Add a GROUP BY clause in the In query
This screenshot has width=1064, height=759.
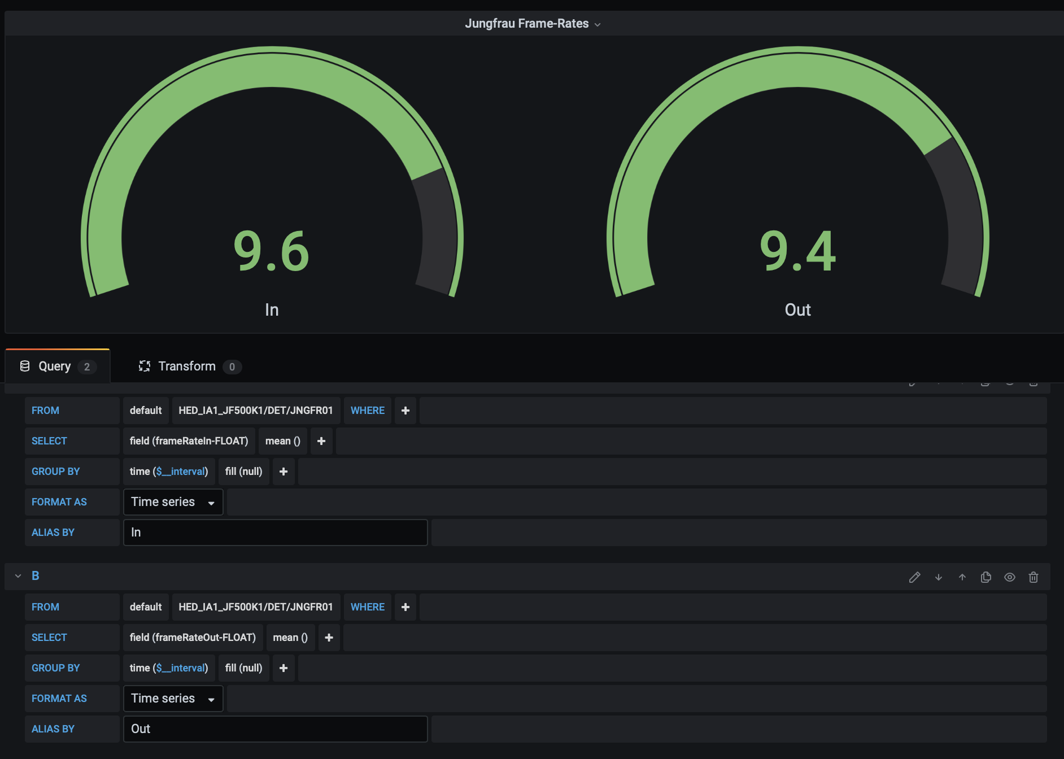tap(284, 472)
